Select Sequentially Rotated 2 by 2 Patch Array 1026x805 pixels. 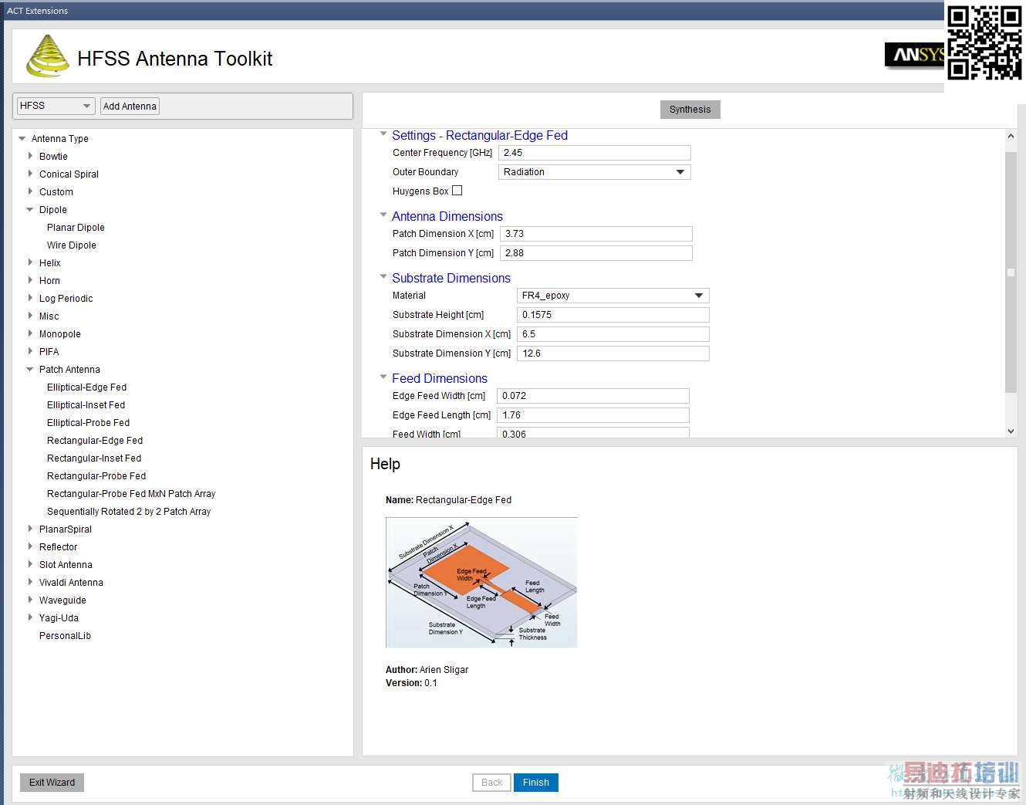tap(129, 512)
